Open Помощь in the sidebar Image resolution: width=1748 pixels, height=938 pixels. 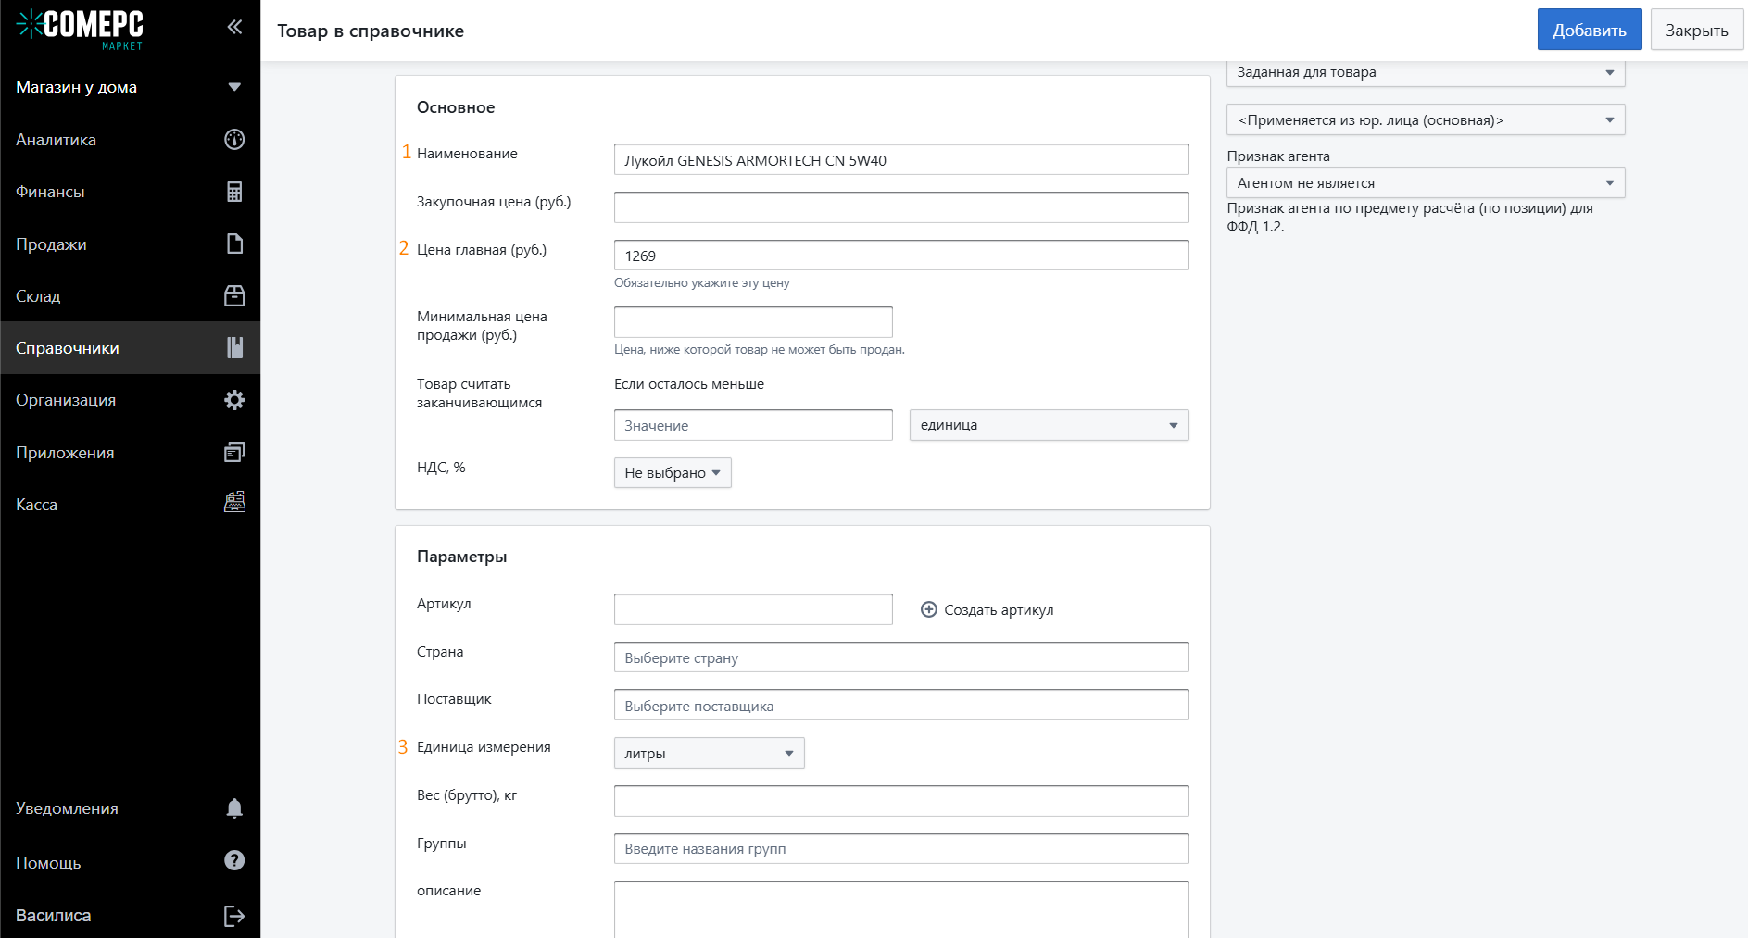click(x=130, y=863)
